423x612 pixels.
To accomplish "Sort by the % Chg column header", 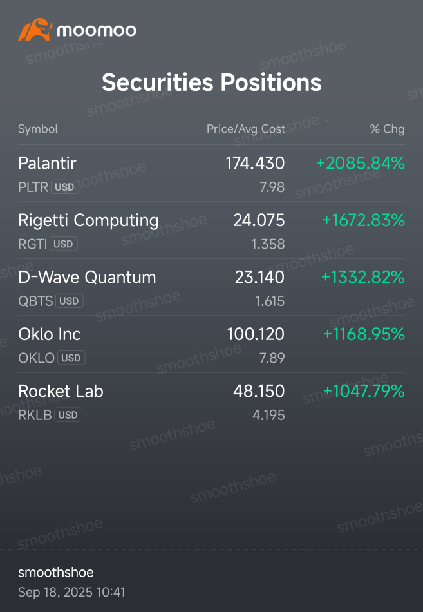I will pyautogui.click(x=387, y=129).
